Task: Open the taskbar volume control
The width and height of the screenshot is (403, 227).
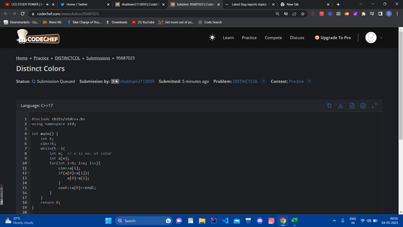Action: pyautogui.click(x=369, y=221)
